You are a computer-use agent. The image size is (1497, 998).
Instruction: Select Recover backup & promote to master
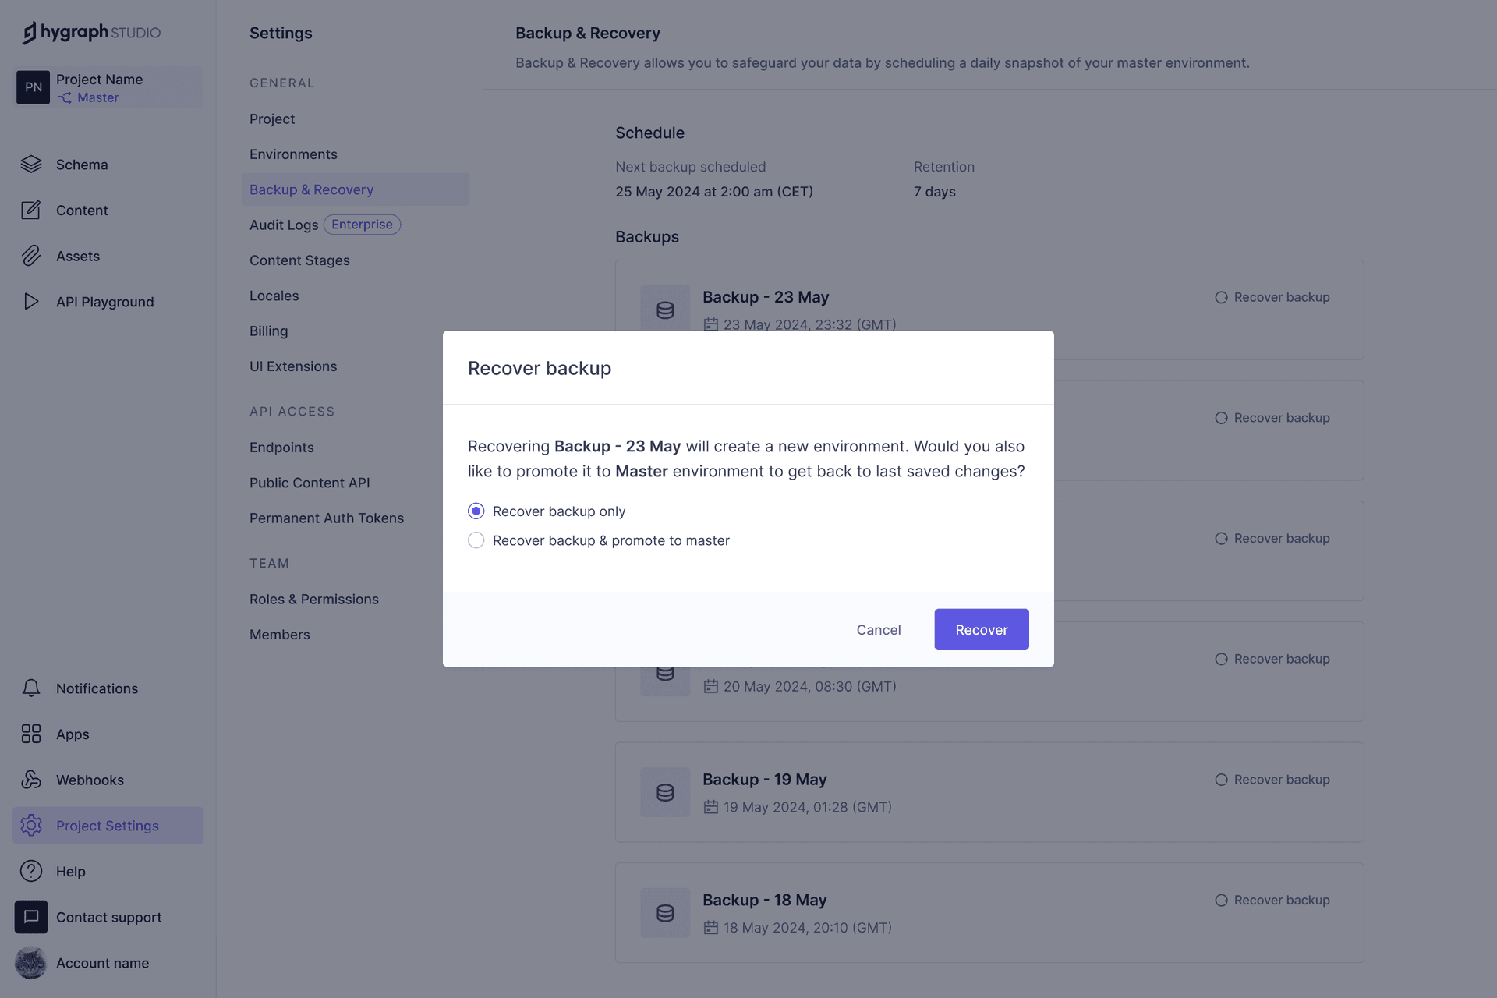coord(476,540)
